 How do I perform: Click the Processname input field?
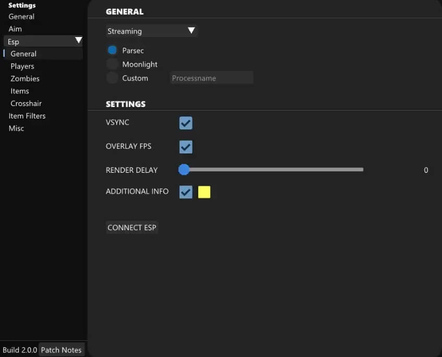point(211,78)
